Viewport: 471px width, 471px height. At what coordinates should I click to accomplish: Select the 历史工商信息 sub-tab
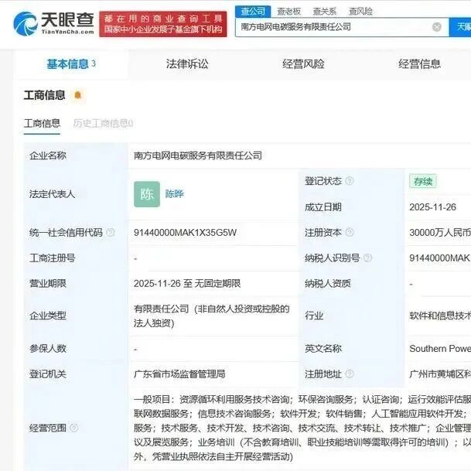(x=103, y=124)
